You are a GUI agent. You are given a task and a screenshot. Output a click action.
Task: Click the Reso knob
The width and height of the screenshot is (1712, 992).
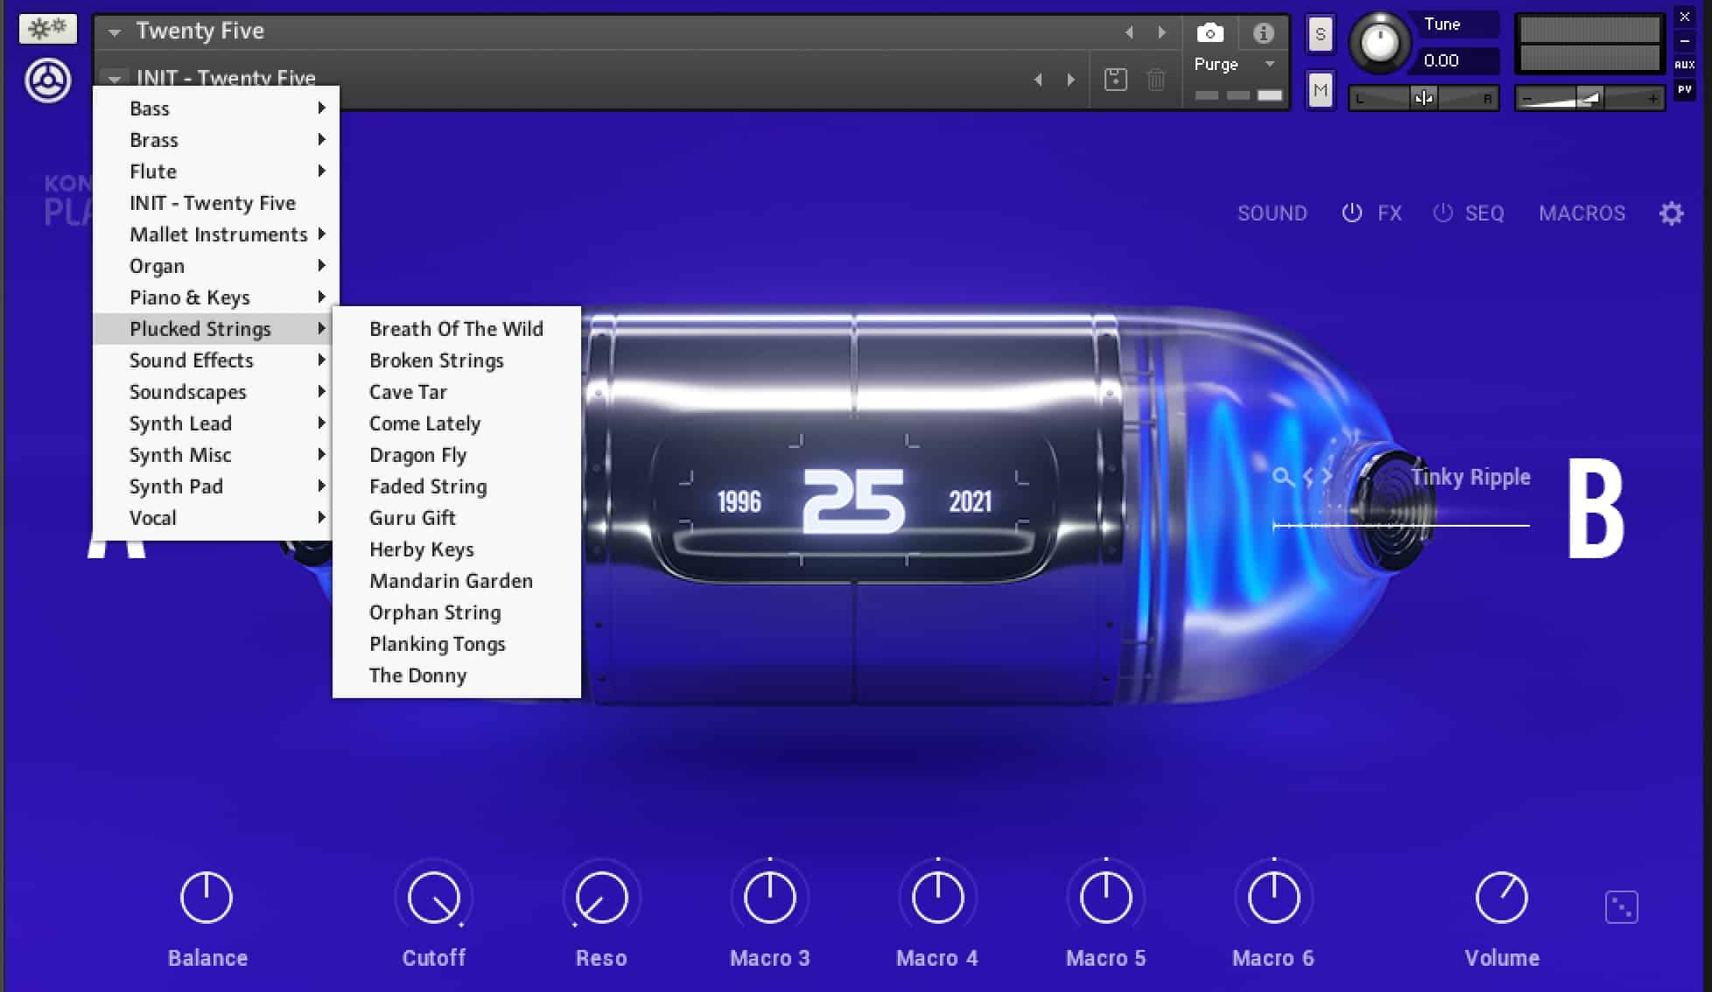coord(601,898)
